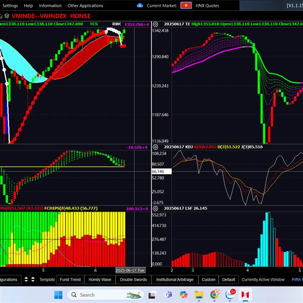Open Microsoft Teams from the taskbar

click(168, 295)
